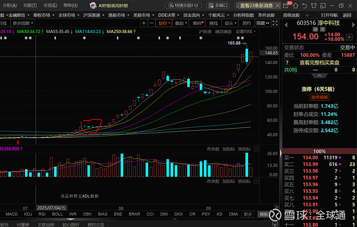This screenshot has width=357, height=227.
Task: Toggle 画线 drawing tools
Action: click(x=213, y=23)
